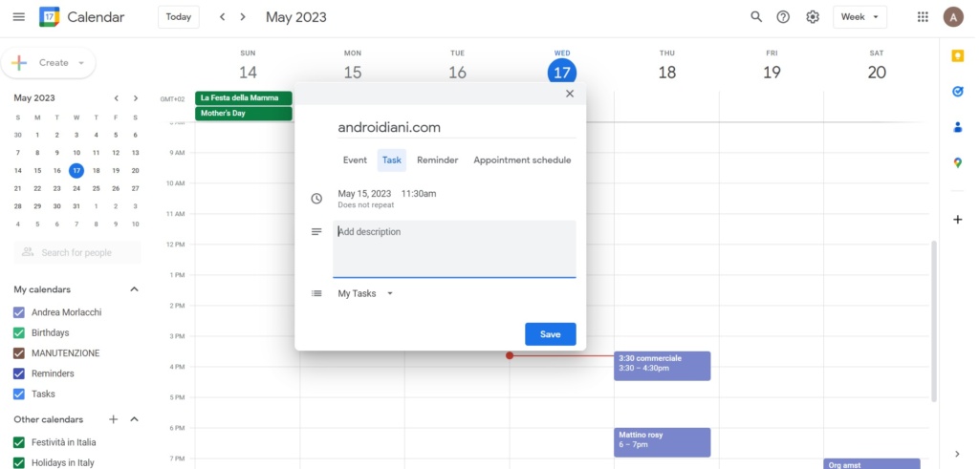
Task: Go to previous week arrow
Action: click(x=222, y=17)
